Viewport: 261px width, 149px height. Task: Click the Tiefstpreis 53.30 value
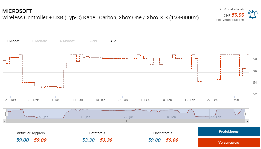(88, 140)
